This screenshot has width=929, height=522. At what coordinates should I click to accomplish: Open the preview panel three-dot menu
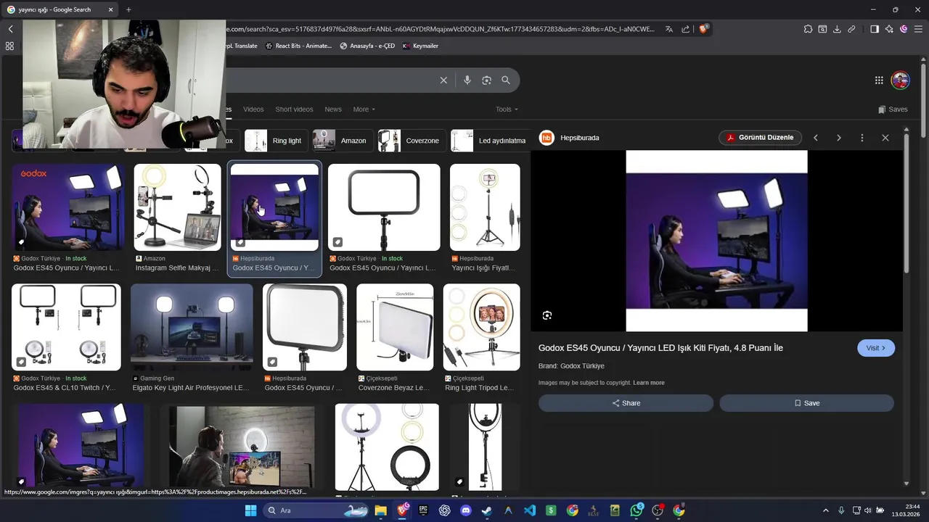coord(862,138)
